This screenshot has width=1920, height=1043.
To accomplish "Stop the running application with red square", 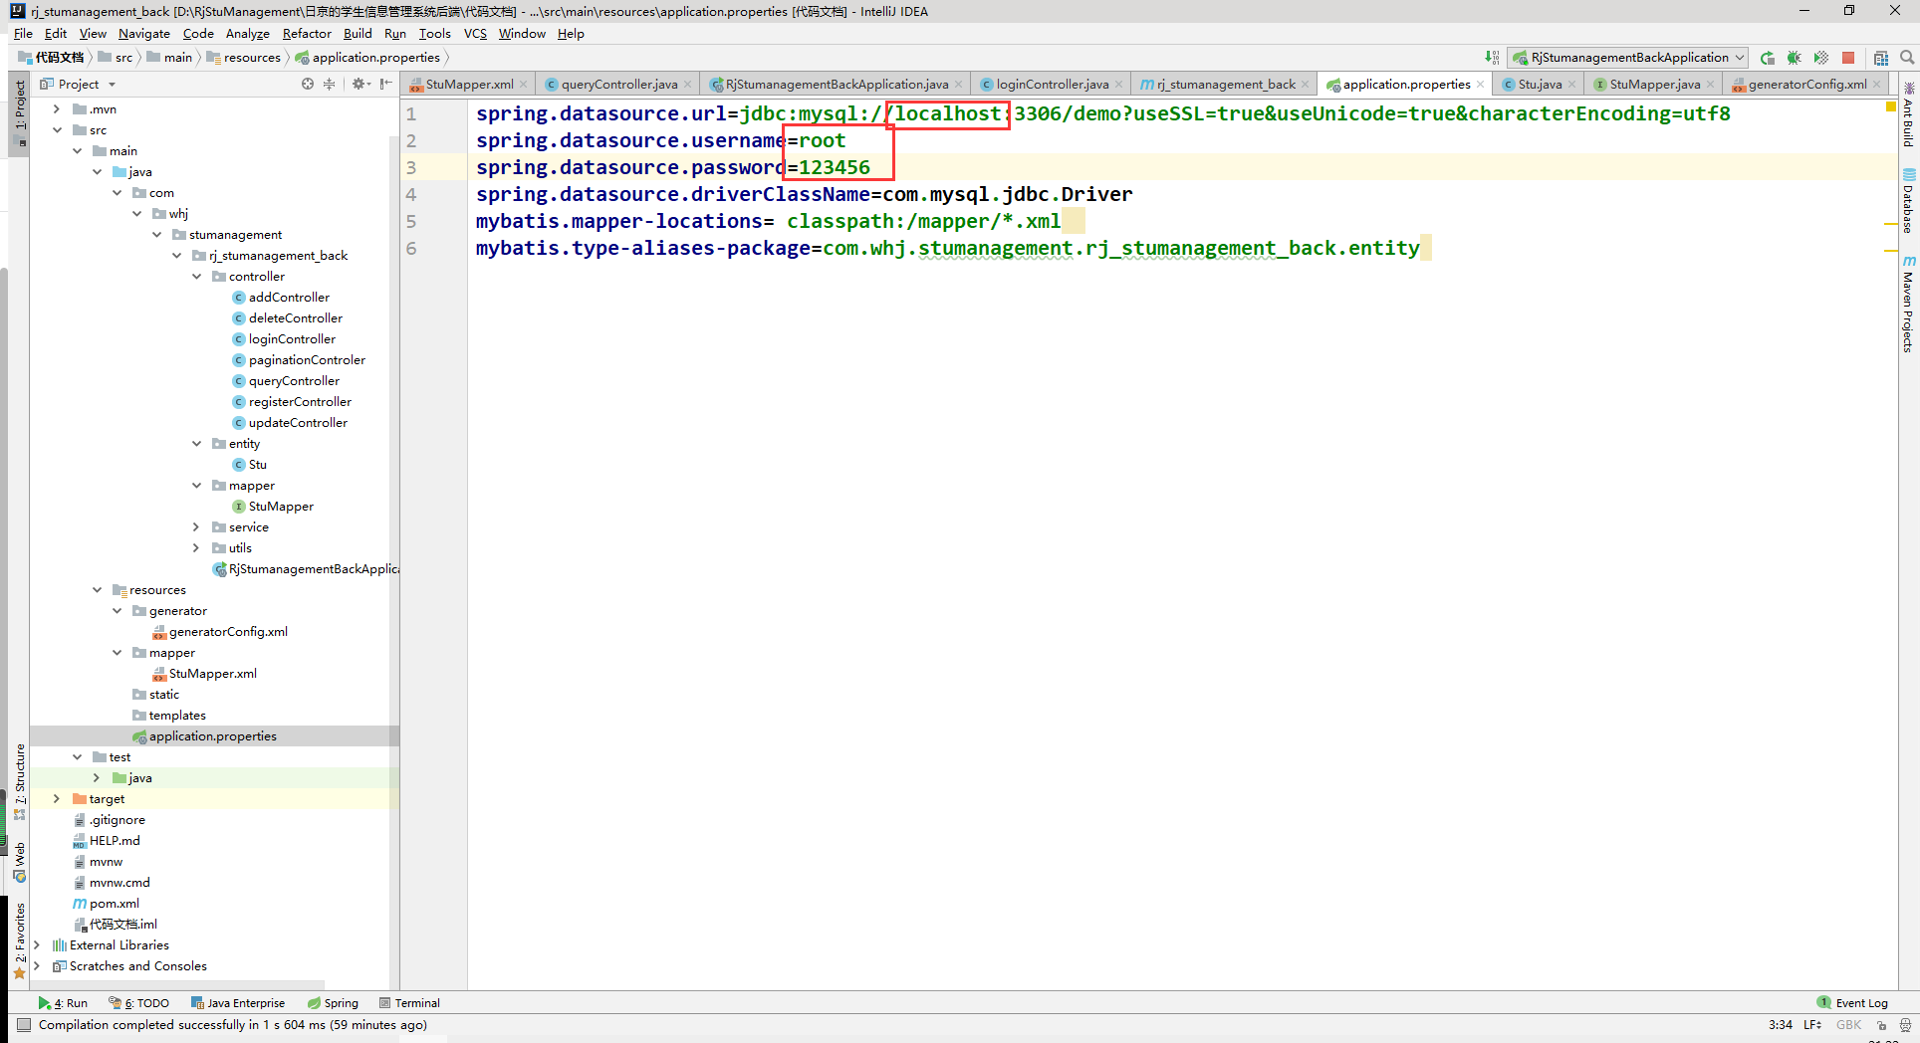I will point(1848,58).
